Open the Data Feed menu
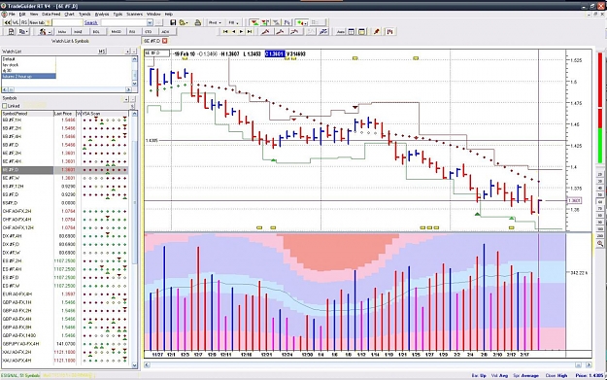This screenshot has height=380, width=607. coord(51,15)
